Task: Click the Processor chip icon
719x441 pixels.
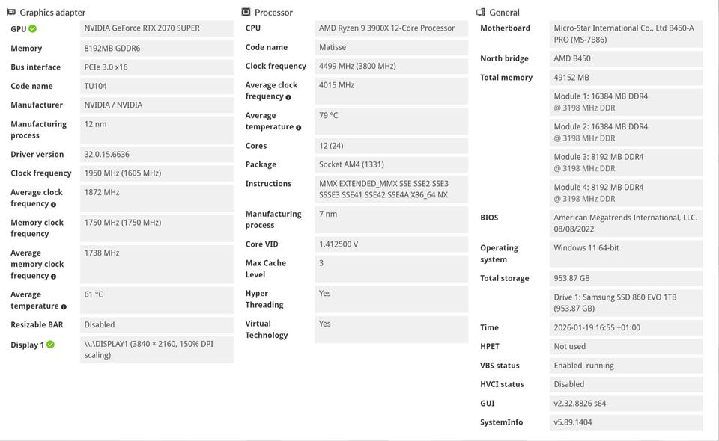Action: click(246, 13)
